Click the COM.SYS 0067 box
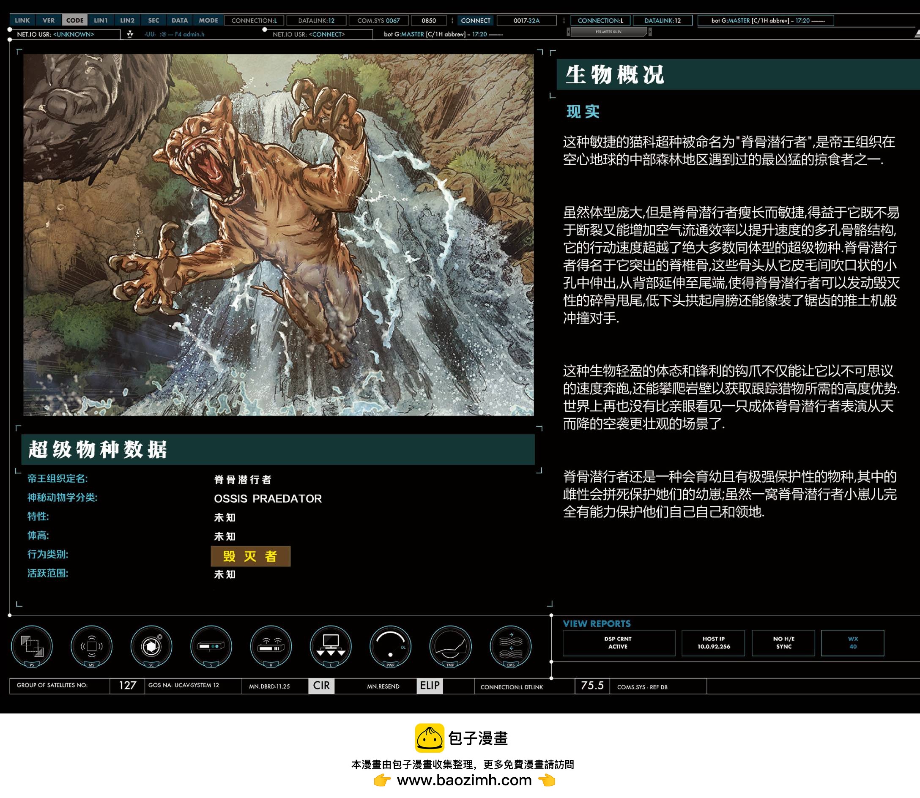Screen dimensions: 920x798 click(x=378, y=20)
